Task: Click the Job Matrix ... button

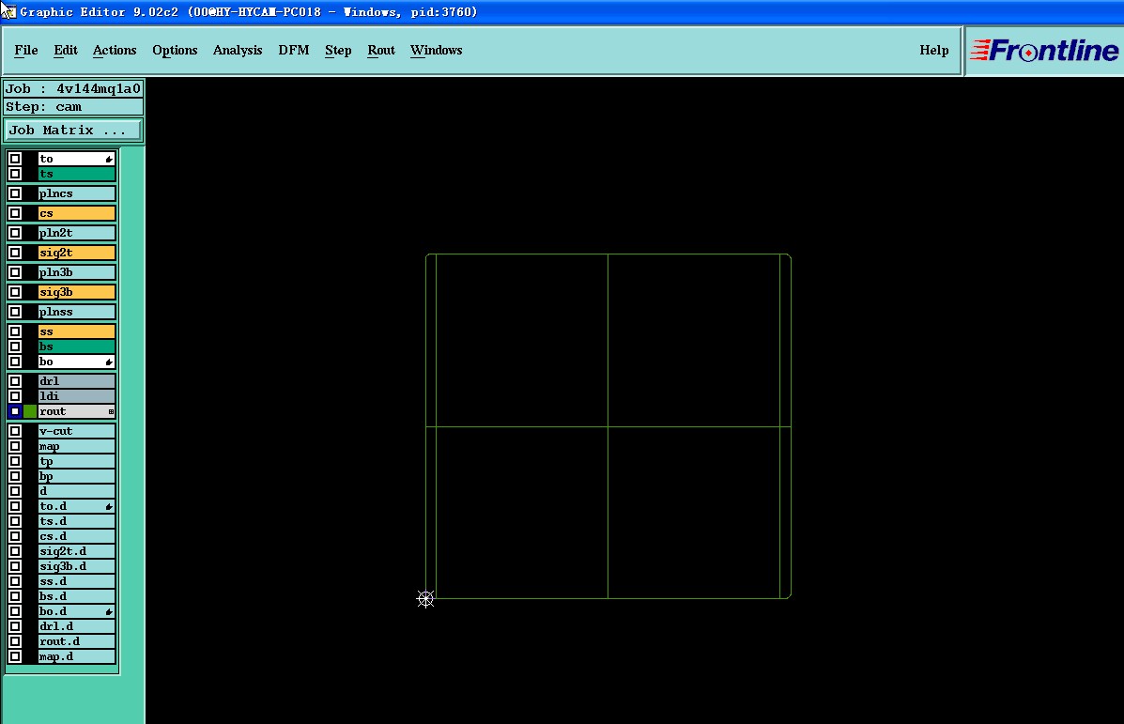Action: tap(73, 130)
